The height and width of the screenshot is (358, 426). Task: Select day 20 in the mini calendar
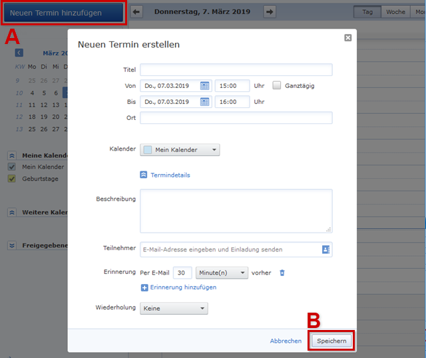click(x=56, y=117)
